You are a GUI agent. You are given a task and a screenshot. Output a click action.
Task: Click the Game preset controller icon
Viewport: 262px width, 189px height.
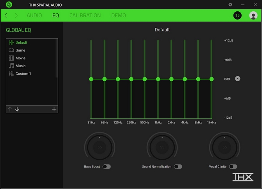[11, 50]
